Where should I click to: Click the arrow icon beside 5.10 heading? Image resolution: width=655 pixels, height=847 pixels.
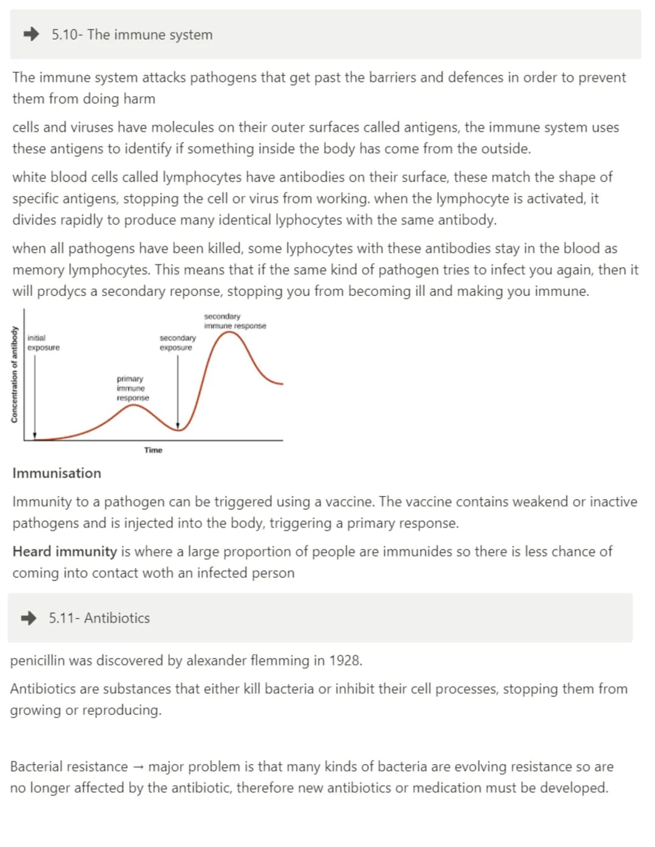tap(32, 35)
